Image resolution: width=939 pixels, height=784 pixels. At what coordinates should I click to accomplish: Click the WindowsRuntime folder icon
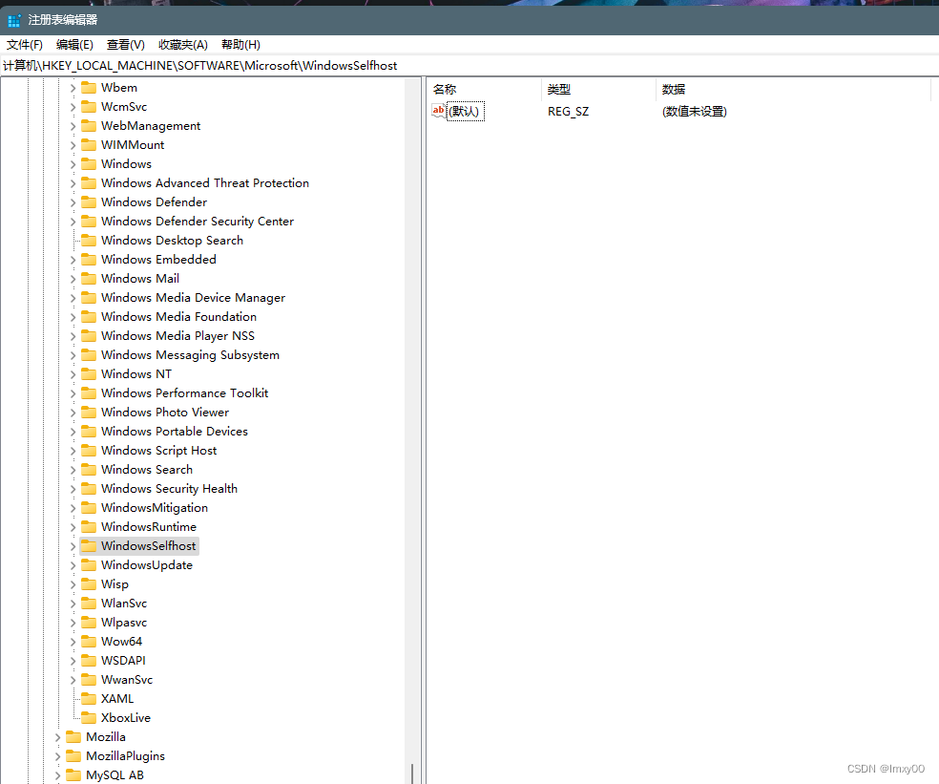(x=89, y=527)
